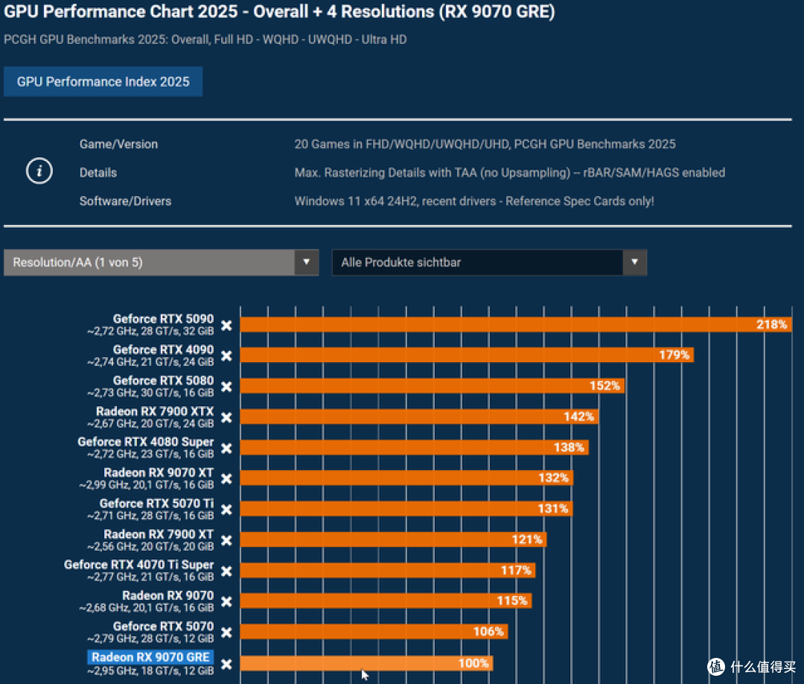This screenshot has height=684, width=804.
Task: Remove Radeon RX 9070 GRE via X icon
Action: (x=226, y=664)
